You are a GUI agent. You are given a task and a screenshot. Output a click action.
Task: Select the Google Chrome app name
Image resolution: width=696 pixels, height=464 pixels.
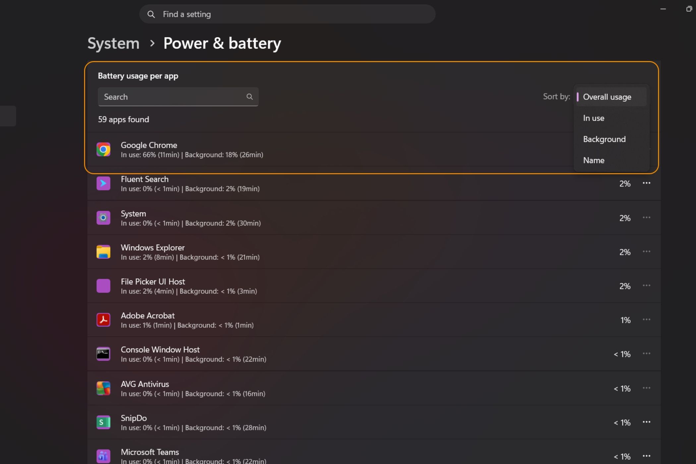(149, 145)
